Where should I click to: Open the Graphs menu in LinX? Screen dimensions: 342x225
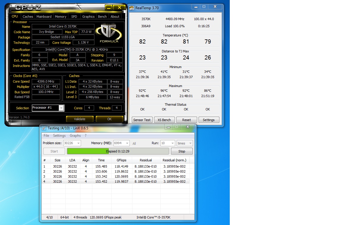(x=75, y=136)
